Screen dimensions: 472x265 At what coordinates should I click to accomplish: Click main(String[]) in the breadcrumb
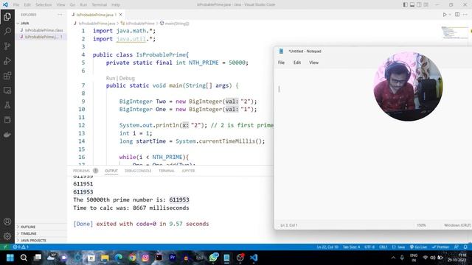177,23
